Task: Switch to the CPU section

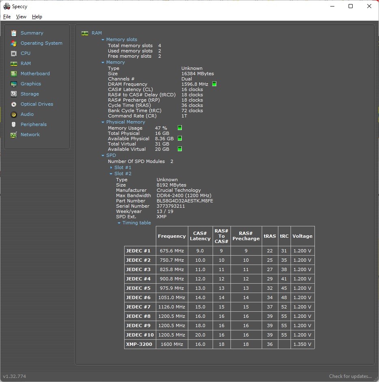Action: (26, 53)
